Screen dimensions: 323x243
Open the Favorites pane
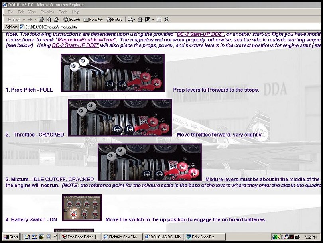[93, 20]
